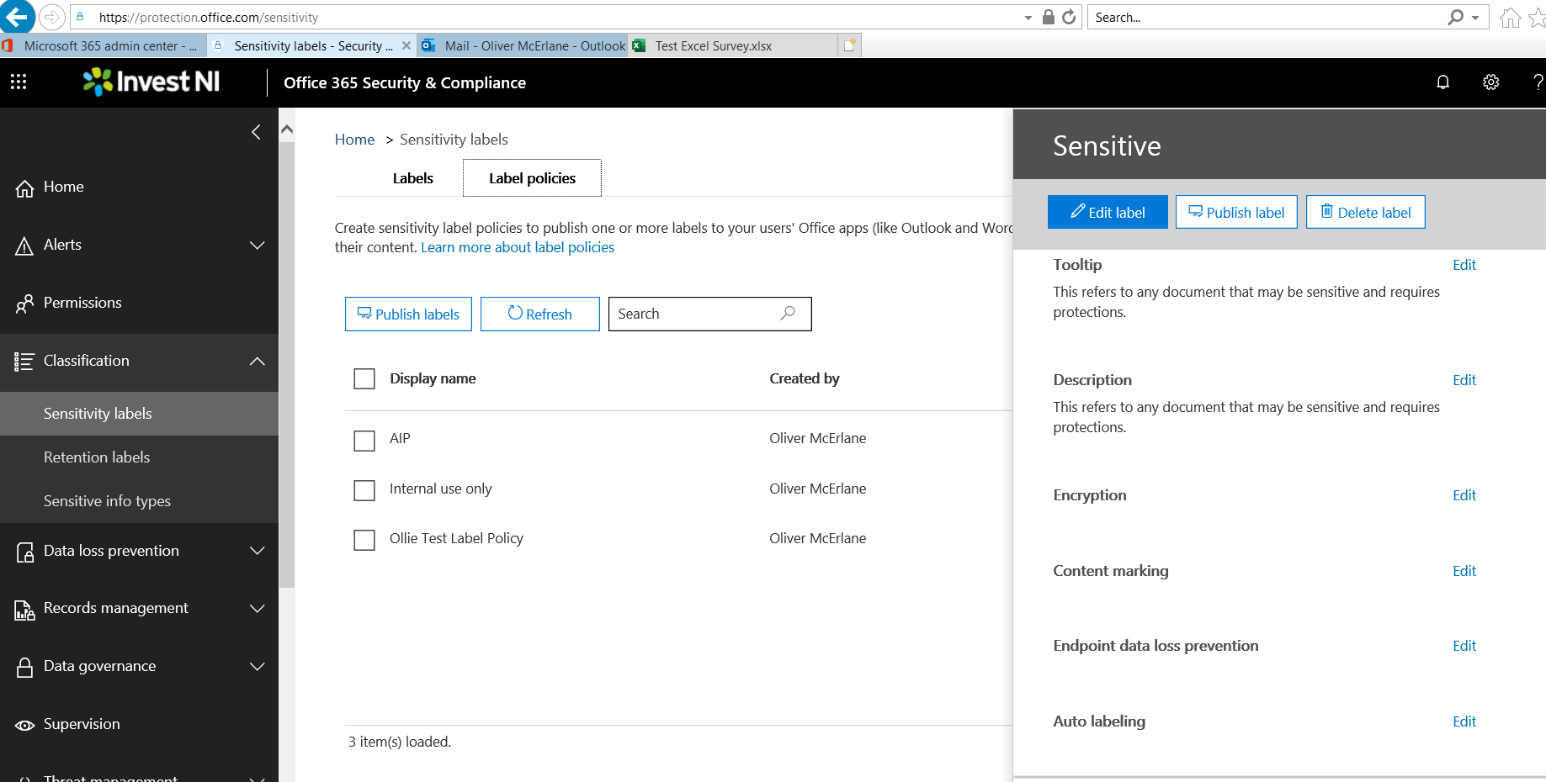This screenshot has width=1546, height=782.
Task: Open settings using the gear icon
Action: 1490,82
